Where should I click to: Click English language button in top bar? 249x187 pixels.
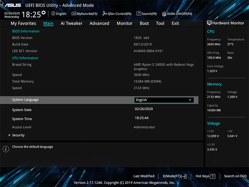59,14
